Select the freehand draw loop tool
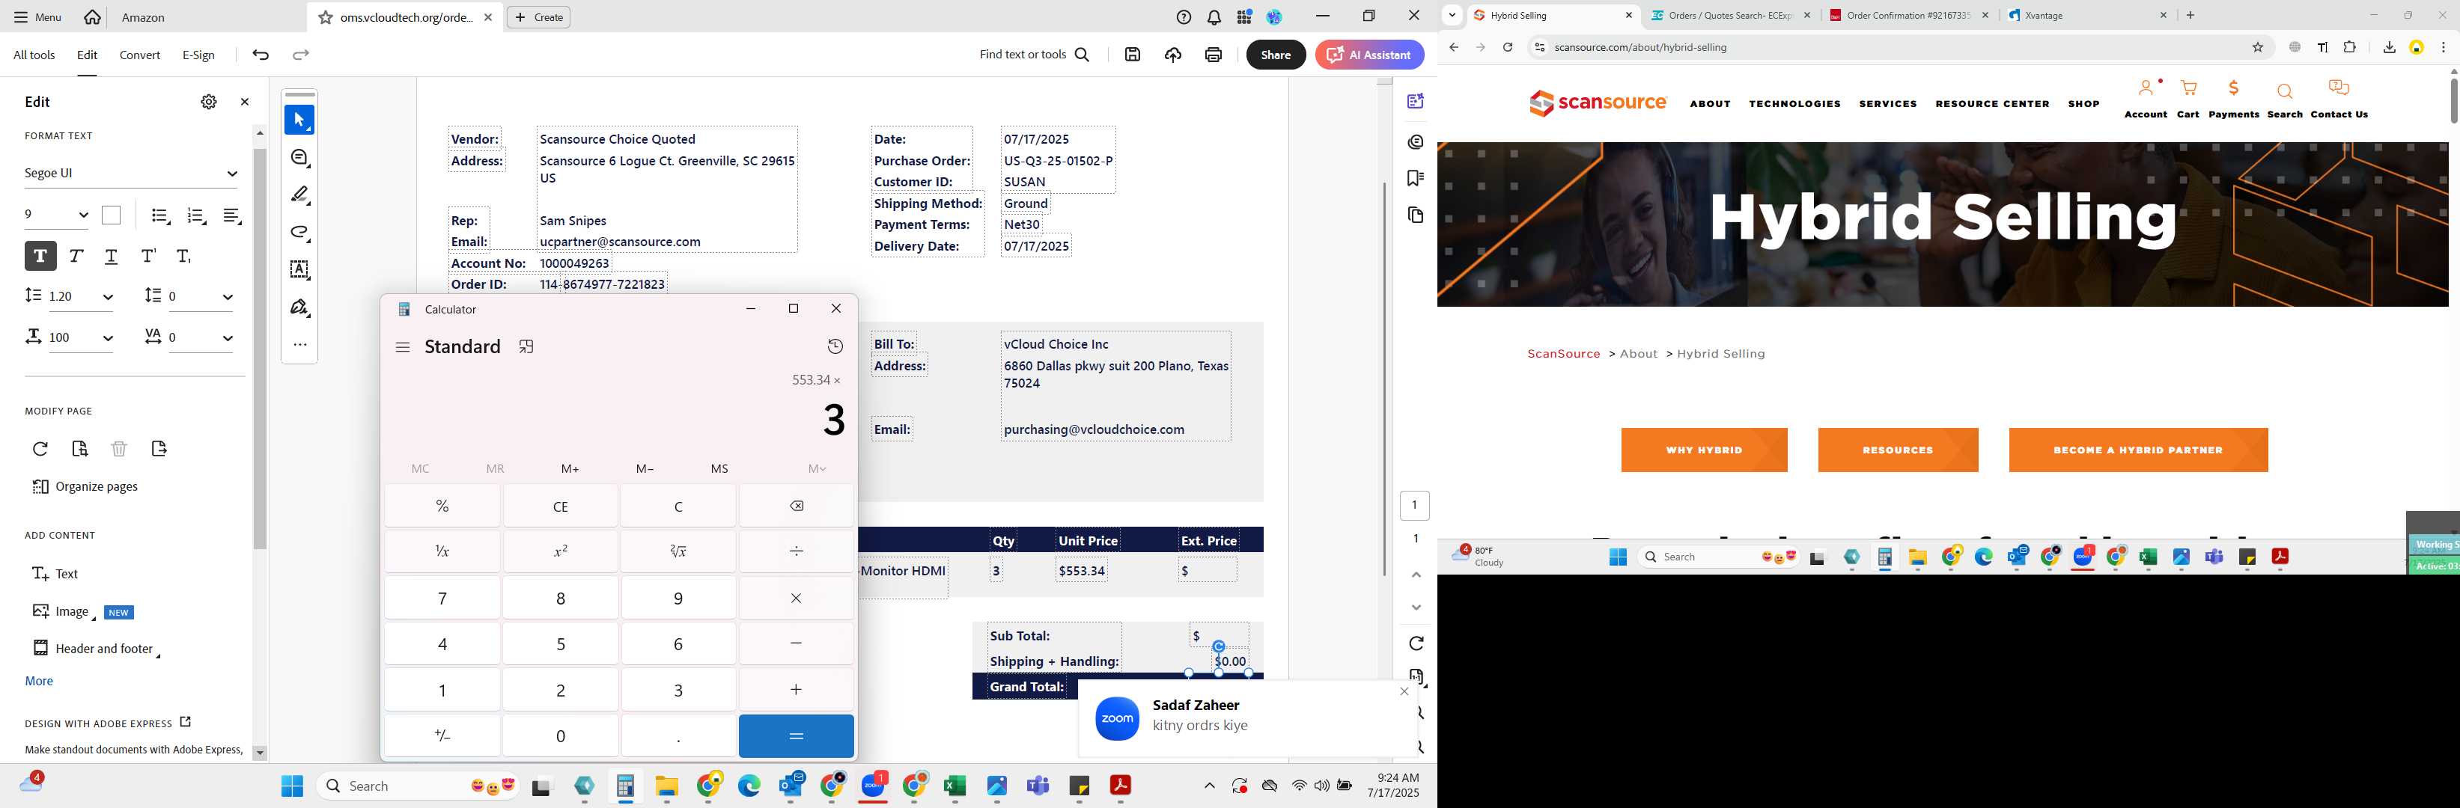This screenshot has width=2460, height=808. coord(300,232)
